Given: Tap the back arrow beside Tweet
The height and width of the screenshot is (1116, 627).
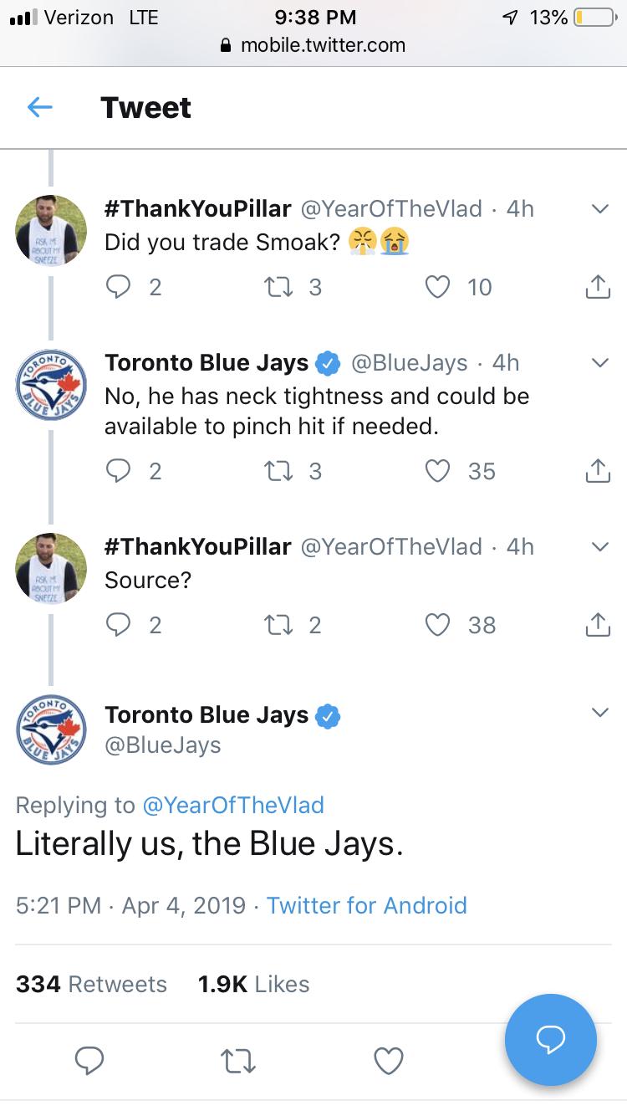Looking at the screenshot, I should point(40,107).
